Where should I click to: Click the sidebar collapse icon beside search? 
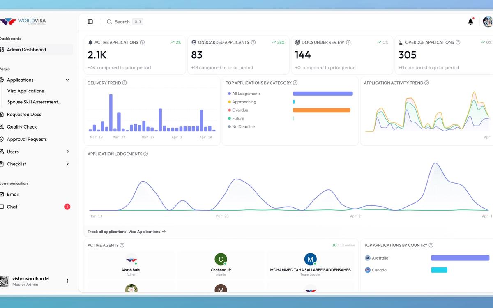(x=90, y=21)
